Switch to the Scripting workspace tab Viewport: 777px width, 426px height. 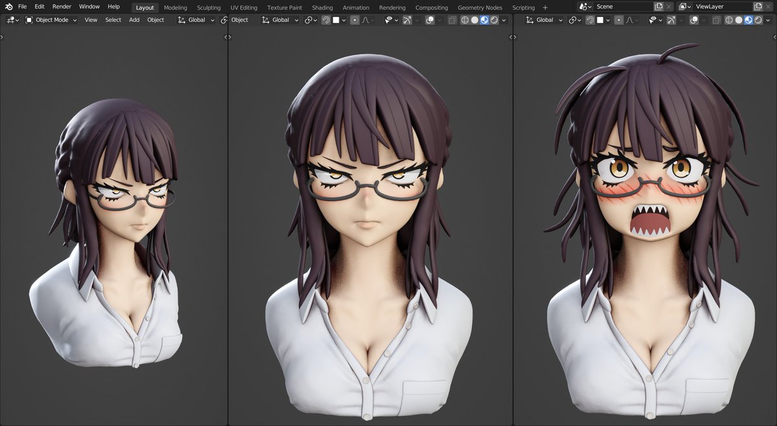(x=523, y=8)
